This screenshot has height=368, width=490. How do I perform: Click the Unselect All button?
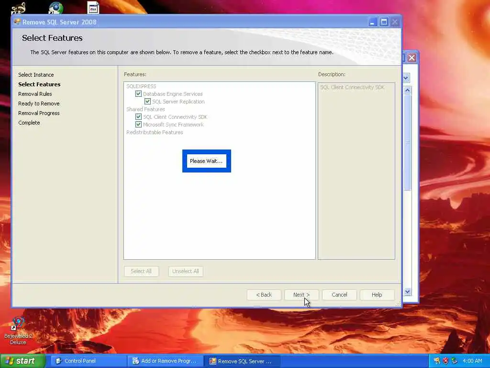coord(186,271)
